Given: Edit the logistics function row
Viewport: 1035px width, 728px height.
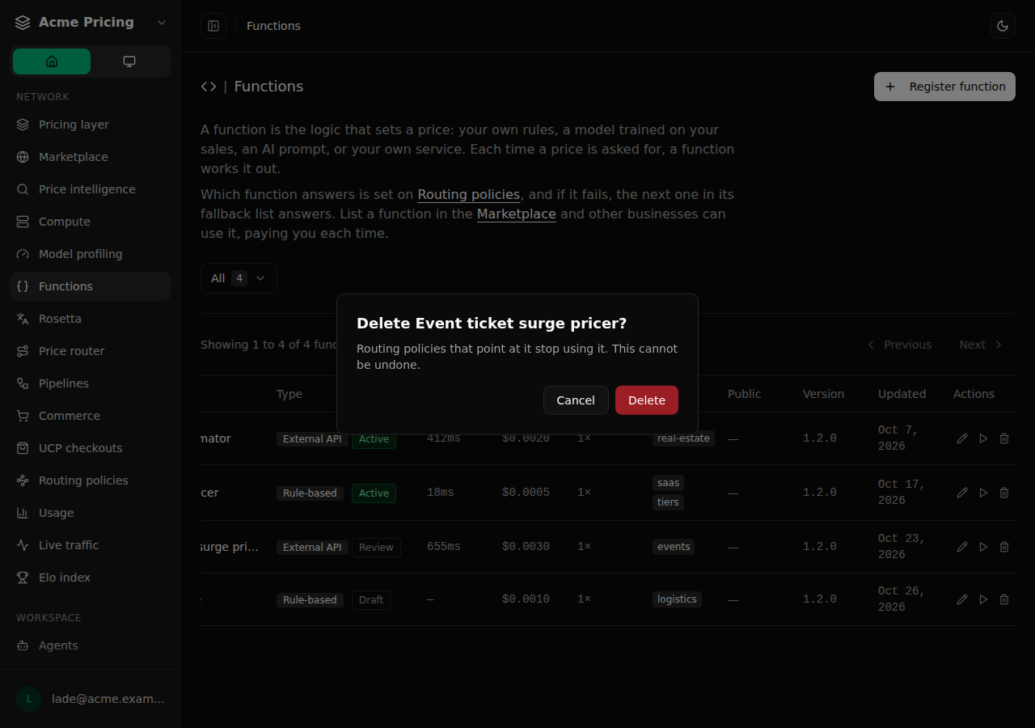Looking at the screenshot, I should click(962, 599).
